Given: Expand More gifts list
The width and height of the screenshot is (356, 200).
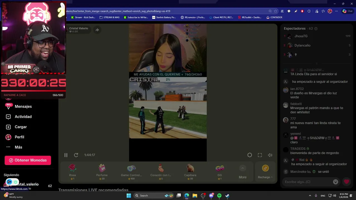Looking at the screenshot, I should (x=243, y=172).
